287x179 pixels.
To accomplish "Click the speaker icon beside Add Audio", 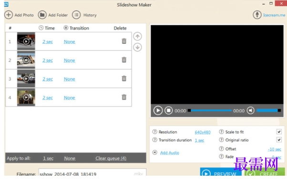I will pos(155,152).
